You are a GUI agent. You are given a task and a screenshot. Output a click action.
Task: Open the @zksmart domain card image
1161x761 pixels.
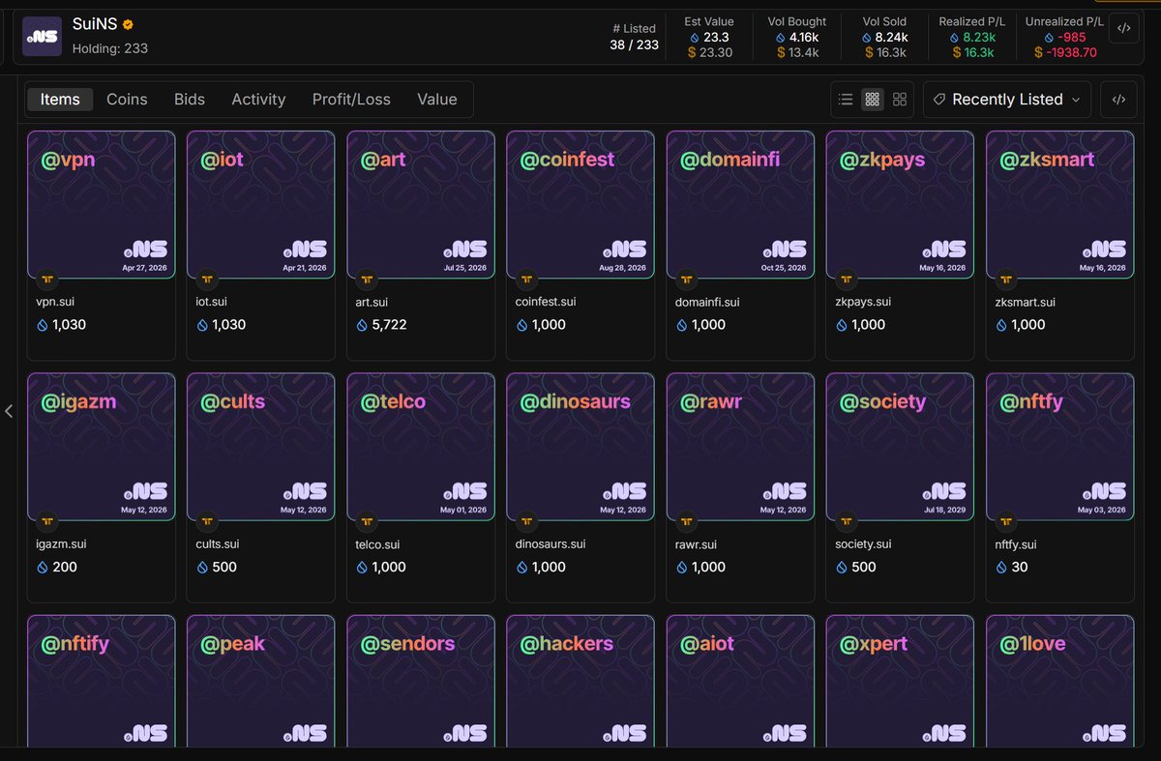pos(1060,205)
